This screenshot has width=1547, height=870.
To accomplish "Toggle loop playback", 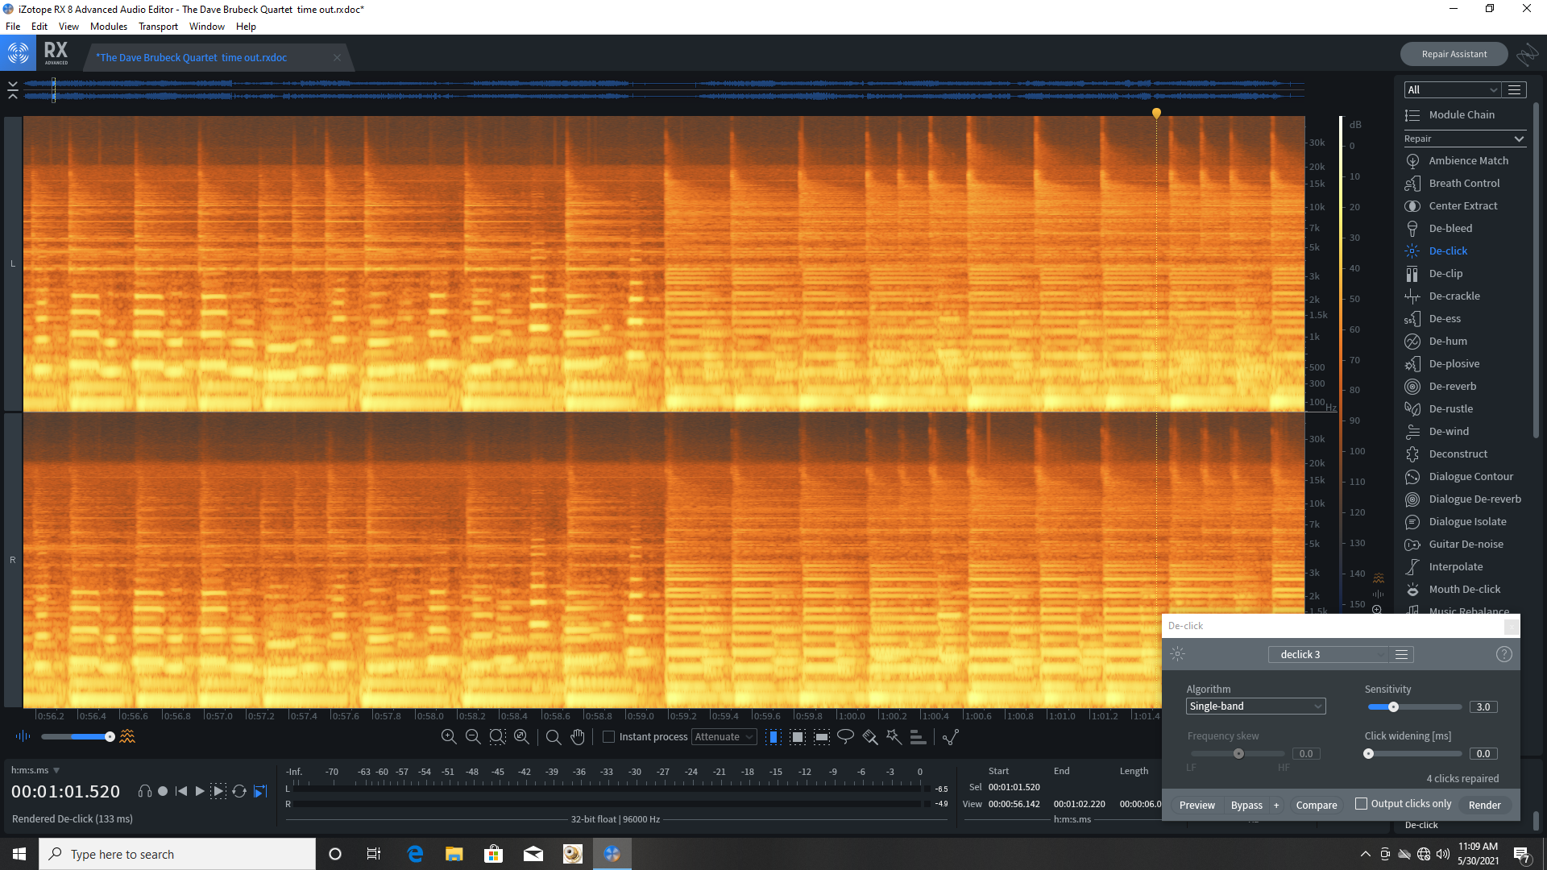I will 239,791.
